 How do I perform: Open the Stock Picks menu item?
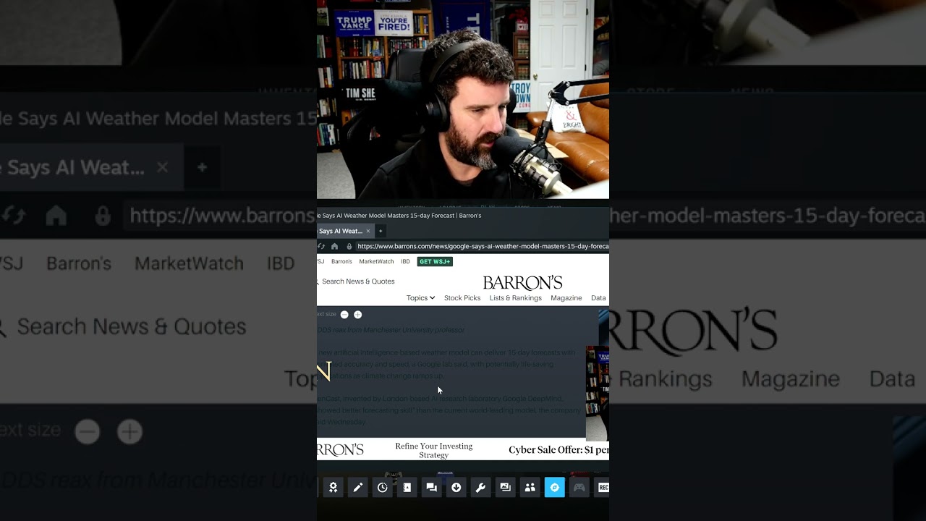tap(462, 298)
